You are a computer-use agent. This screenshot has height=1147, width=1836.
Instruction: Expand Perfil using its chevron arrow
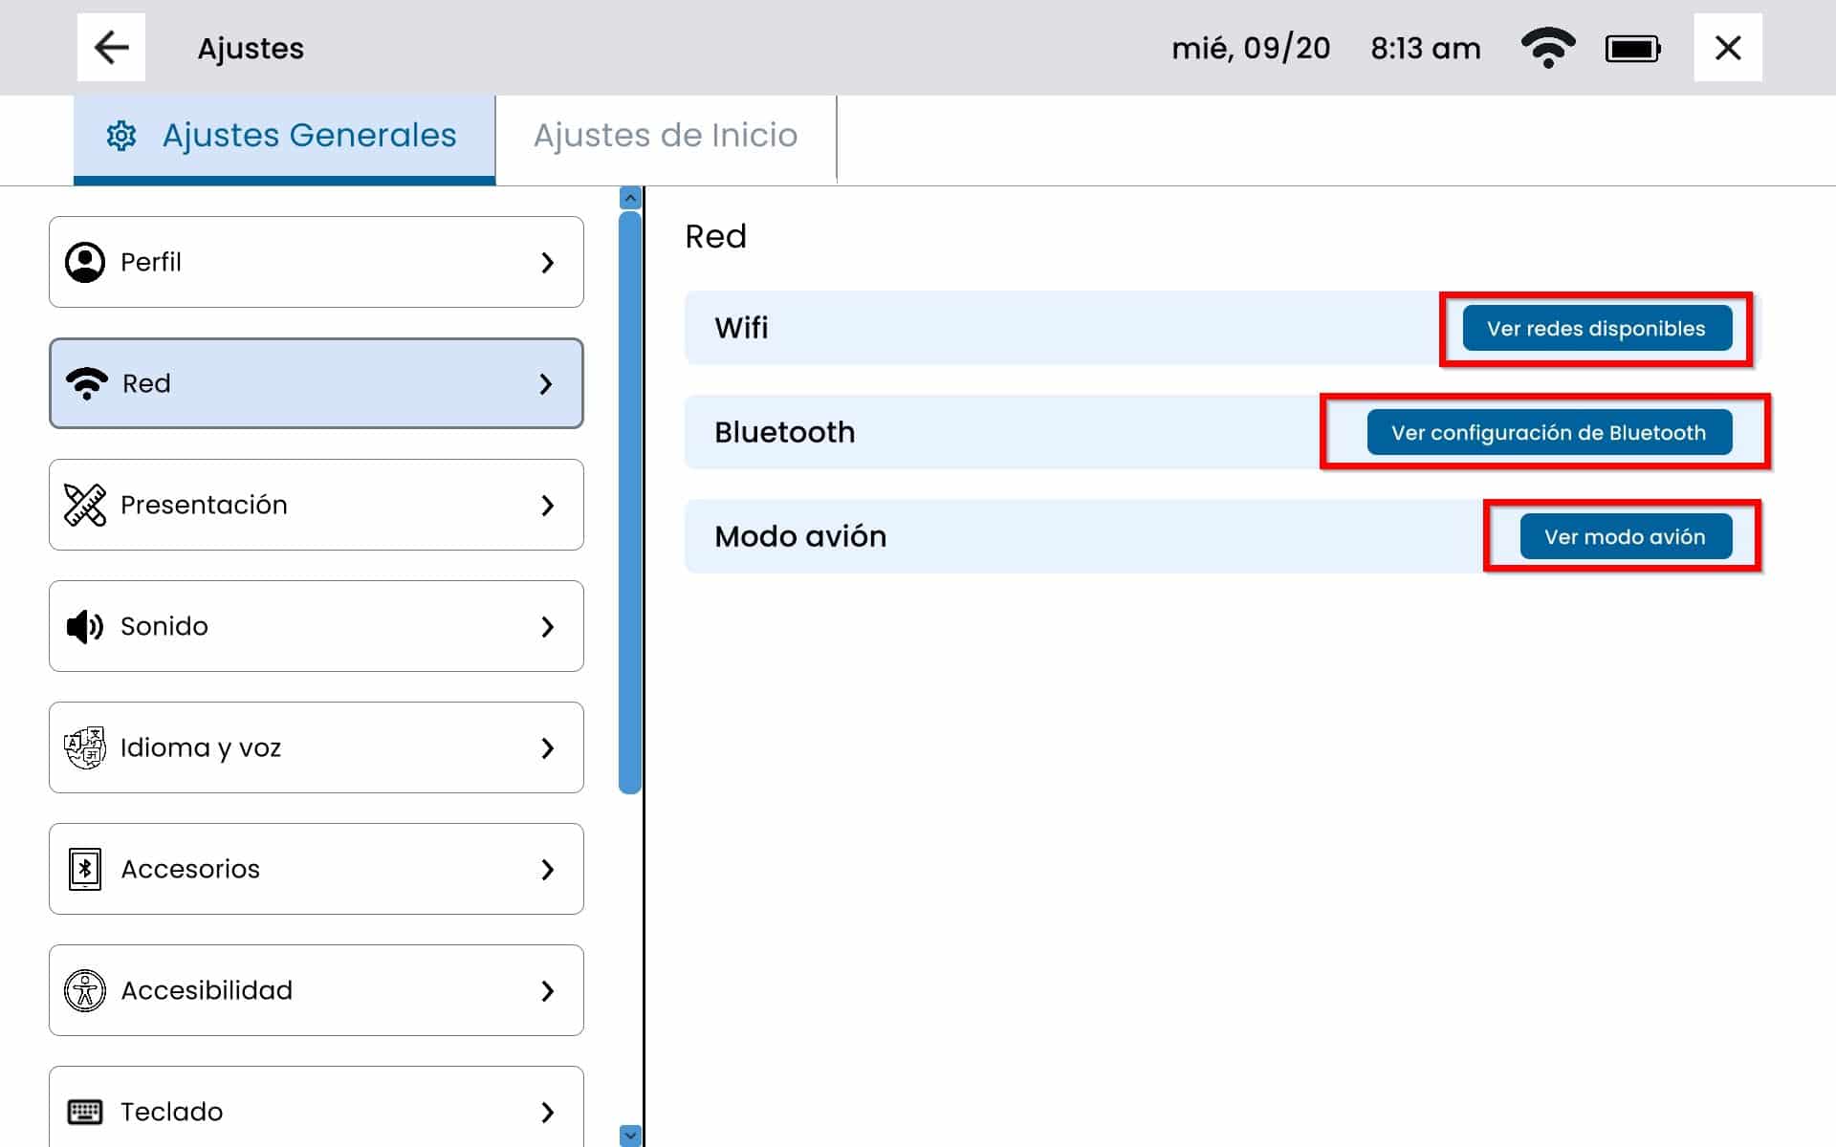pyautogui.click(x=547, y=262)
